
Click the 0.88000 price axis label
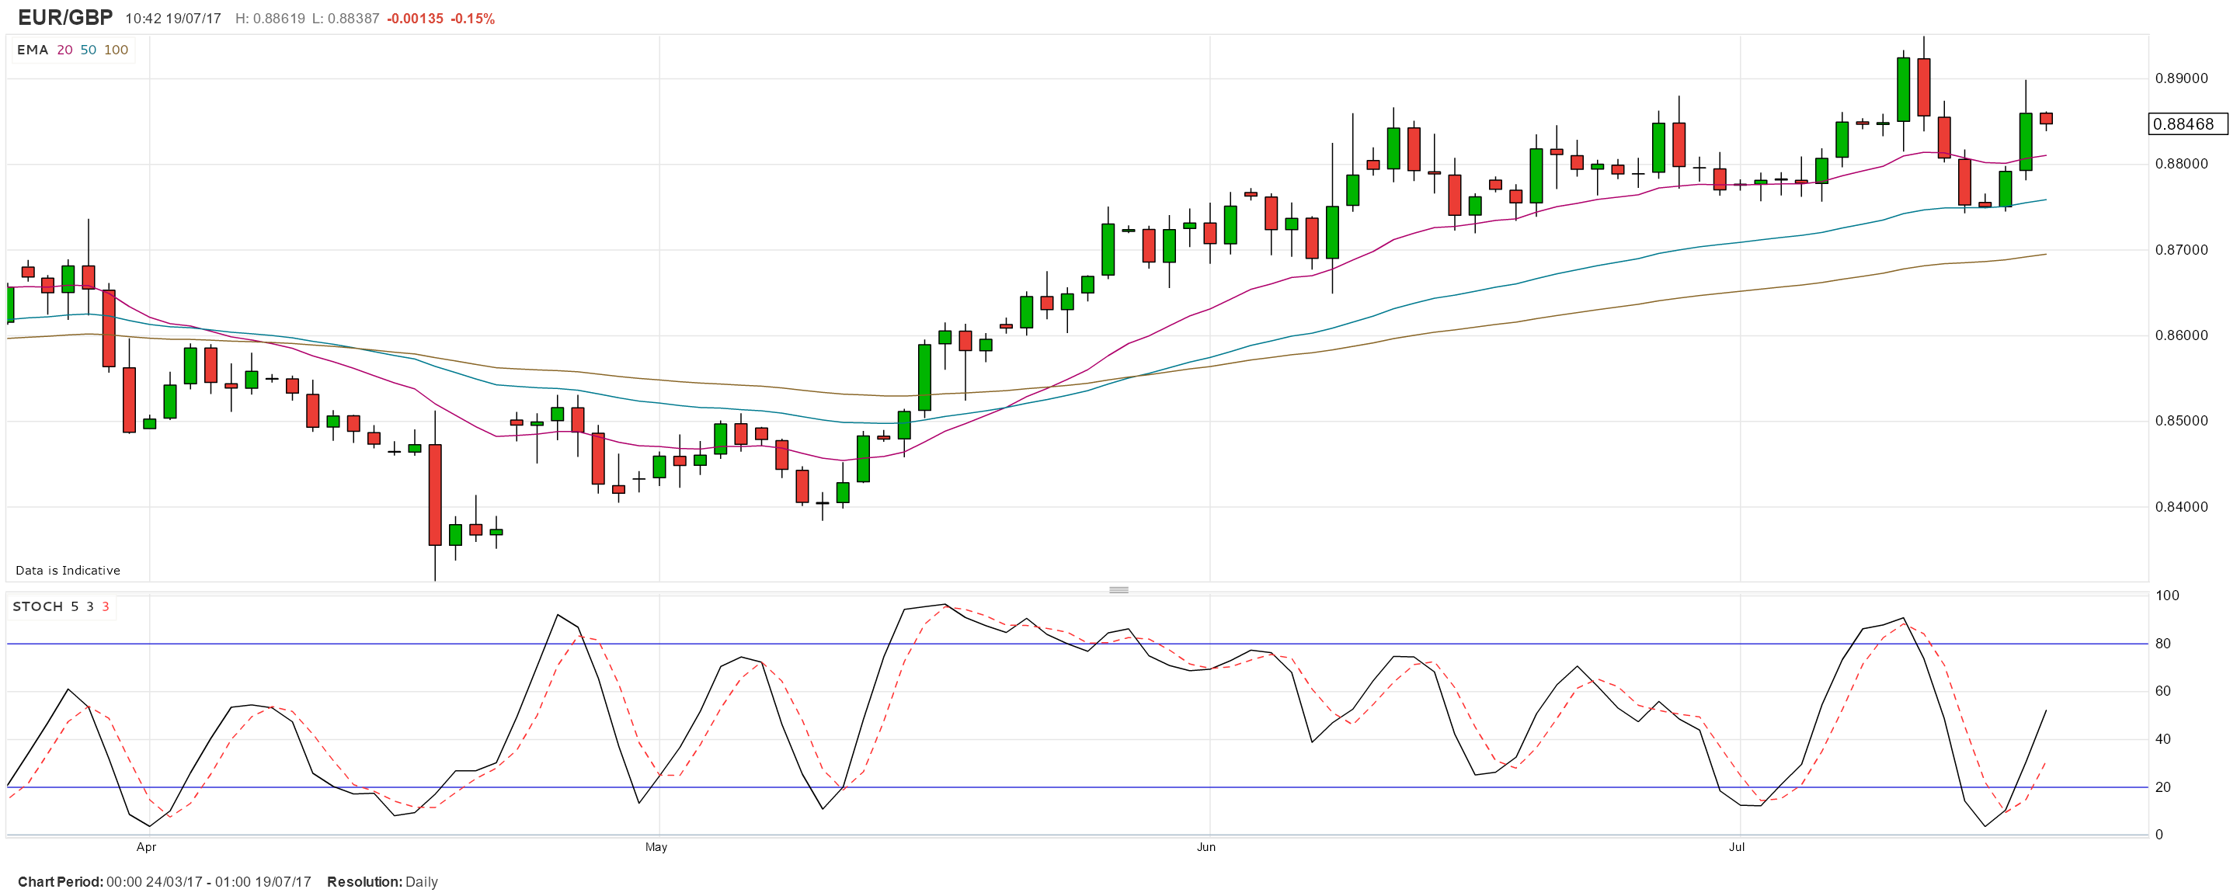pos(2181,163)
